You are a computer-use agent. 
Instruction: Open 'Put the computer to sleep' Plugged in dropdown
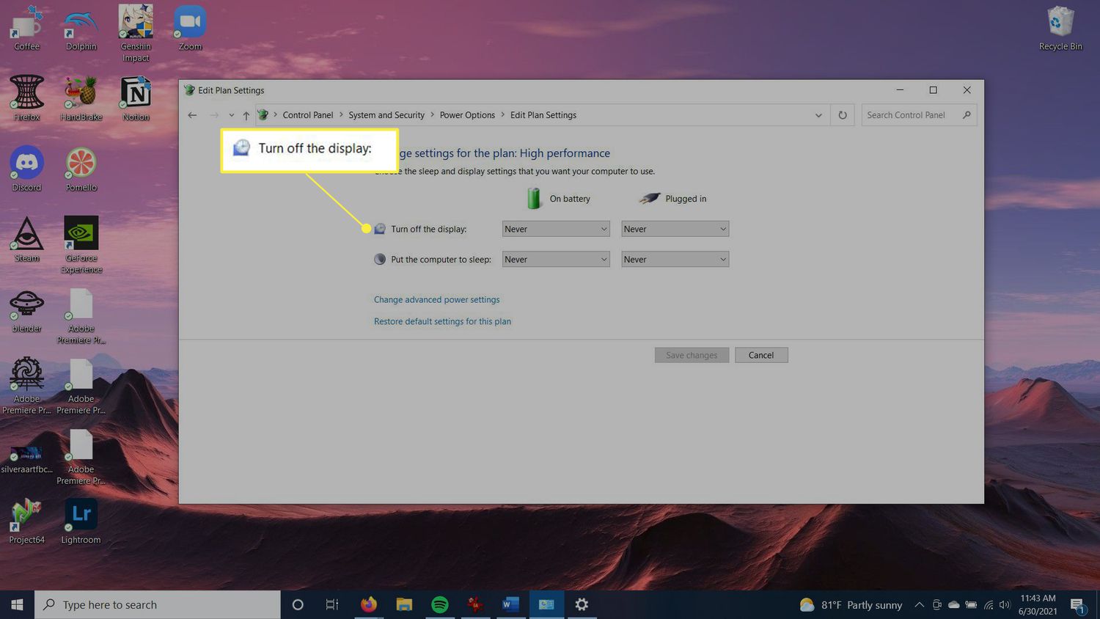tap(675, 260)
